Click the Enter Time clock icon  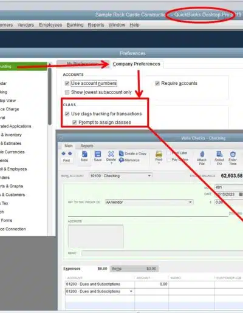pos(233,154)
